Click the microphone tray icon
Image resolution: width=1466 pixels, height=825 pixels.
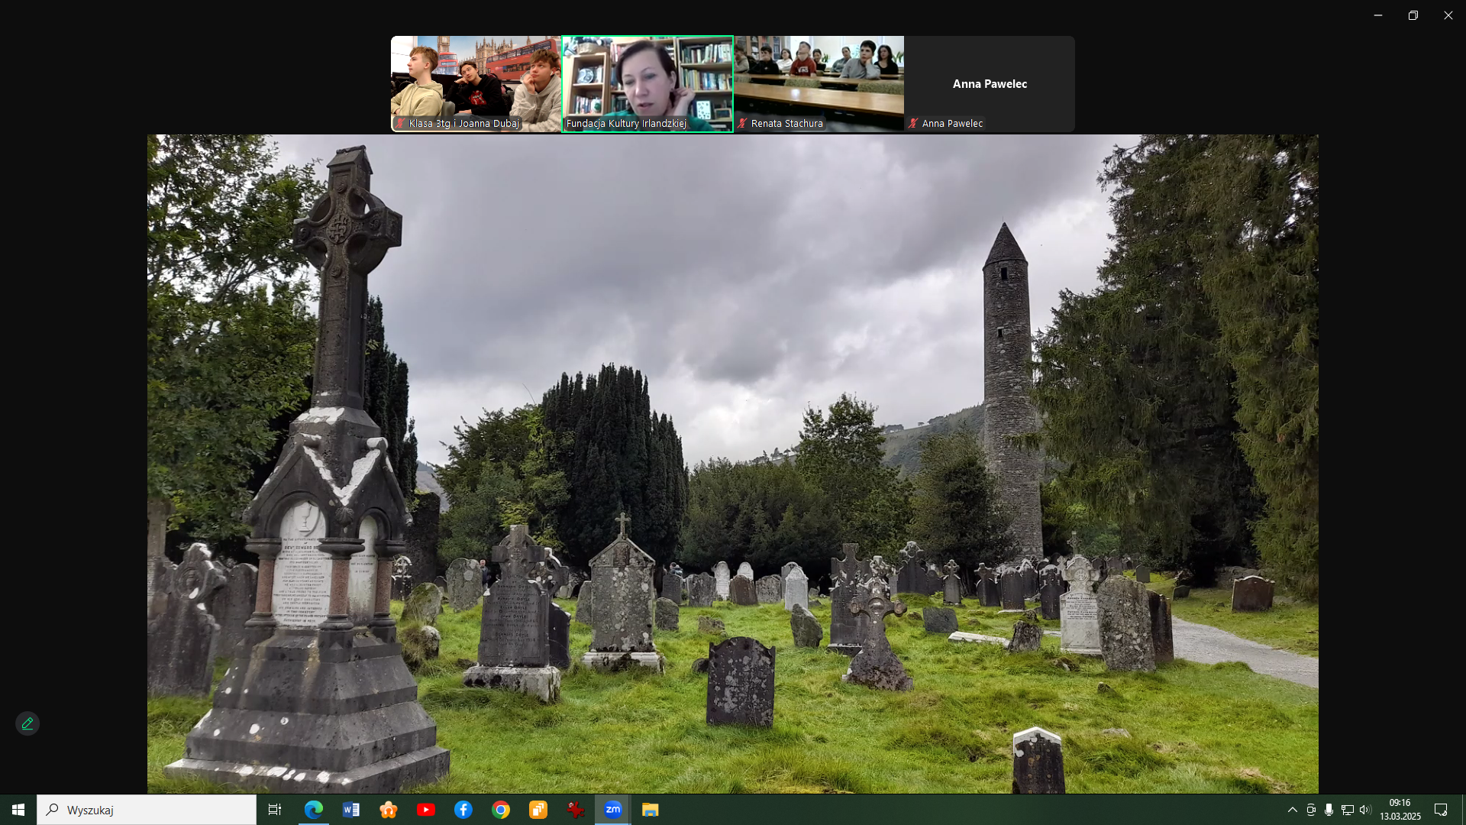point(1329,810)
